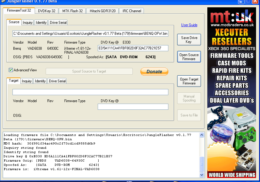Click the empty target firmware path field
This screenshot has width=260, height=182.
tap(90, 92)
